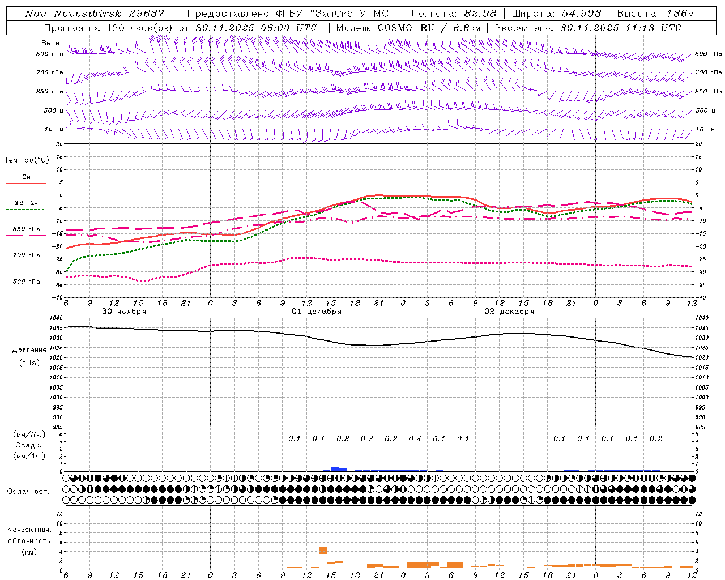Image resolution: width=725 pixels, height=580 pixels.
Task: Click the Давление pressure label
Action: [29, 350]
